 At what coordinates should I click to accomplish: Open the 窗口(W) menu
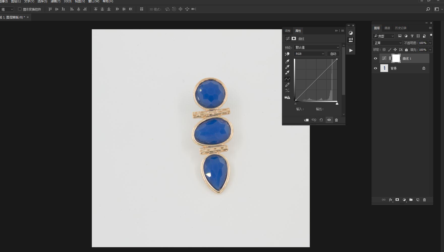point(94,2)
